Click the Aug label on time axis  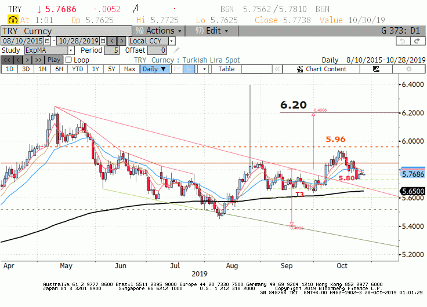click(x=232, y=266)
